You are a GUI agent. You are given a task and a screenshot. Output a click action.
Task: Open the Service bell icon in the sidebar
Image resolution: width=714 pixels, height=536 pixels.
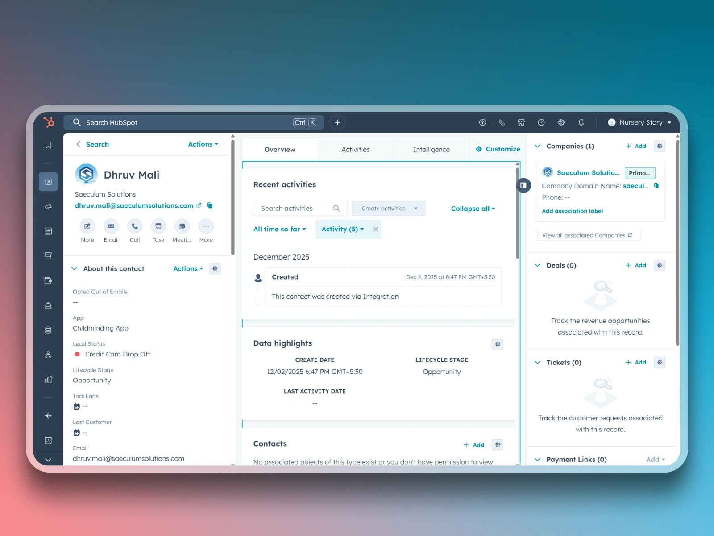tap(48, 306)
